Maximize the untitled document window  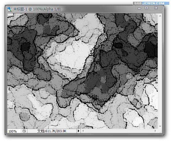146,8
